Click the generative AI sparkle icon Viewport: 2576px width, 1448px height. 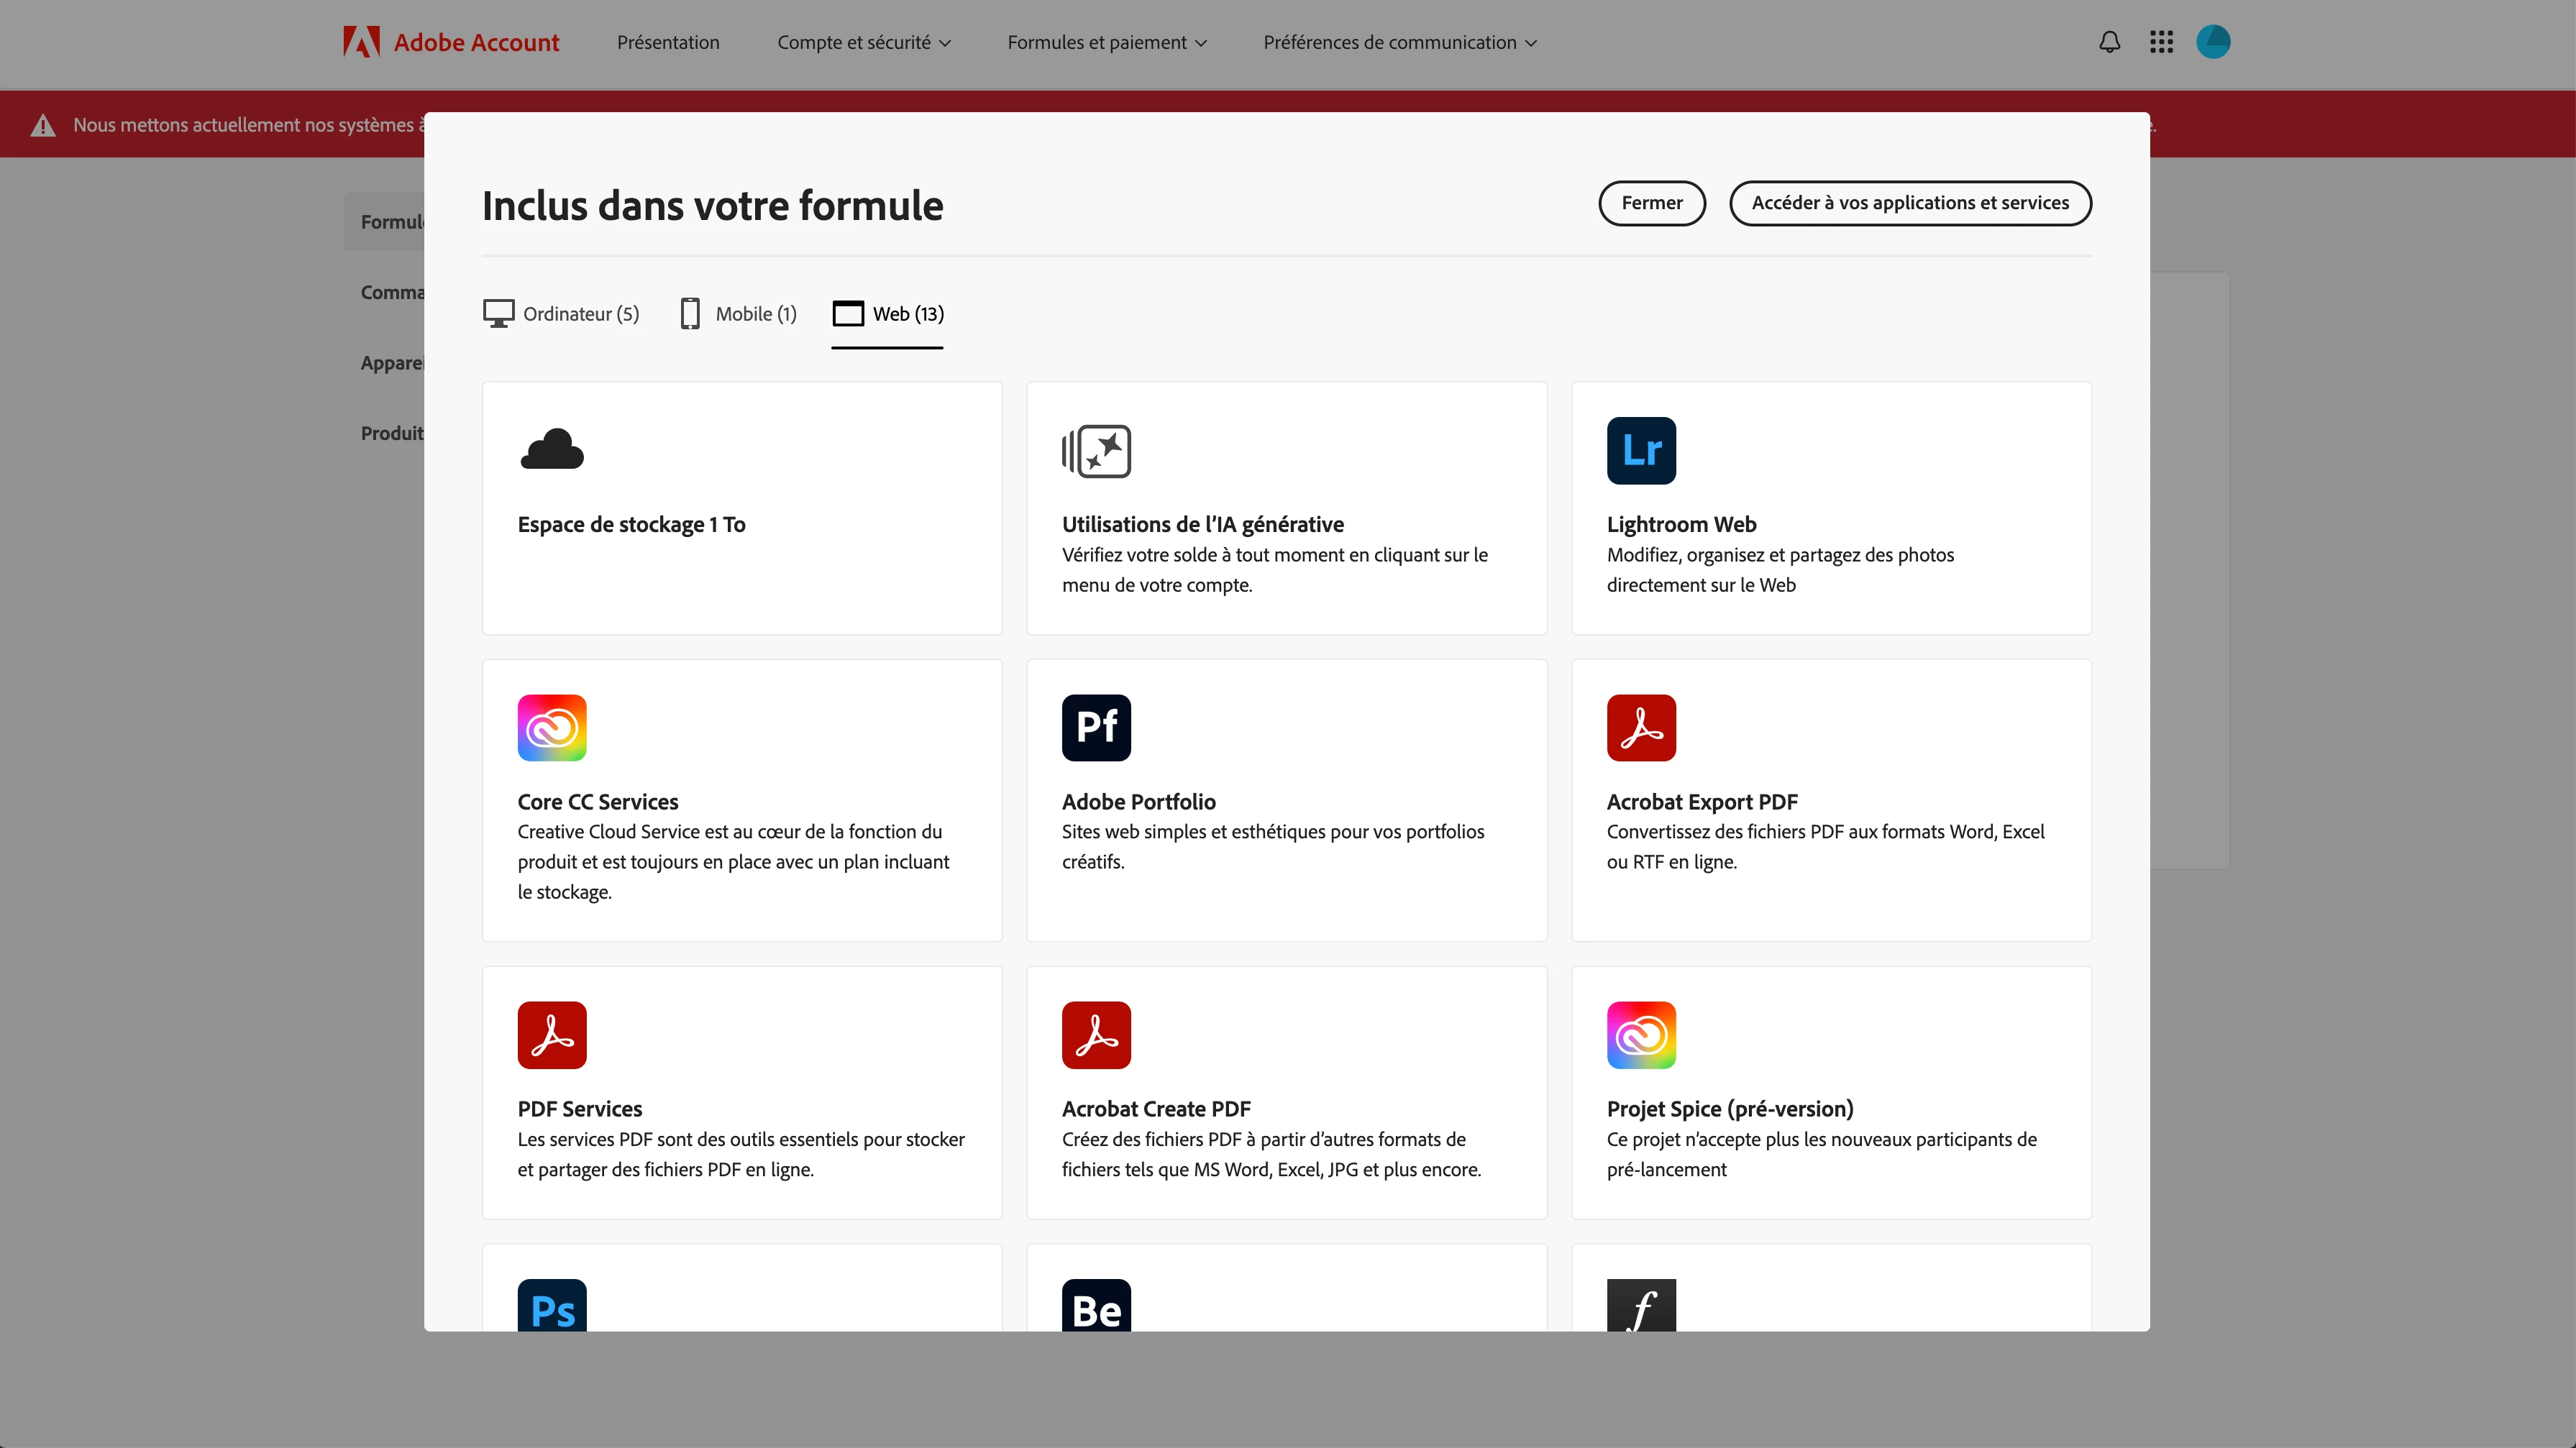click(x=1096, y=451)
